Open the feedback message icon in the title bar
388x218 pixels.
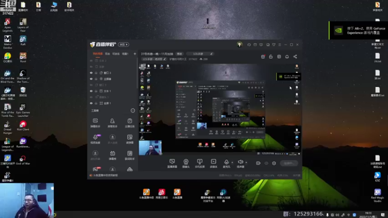pyautogui.click(x=261, y=45)
